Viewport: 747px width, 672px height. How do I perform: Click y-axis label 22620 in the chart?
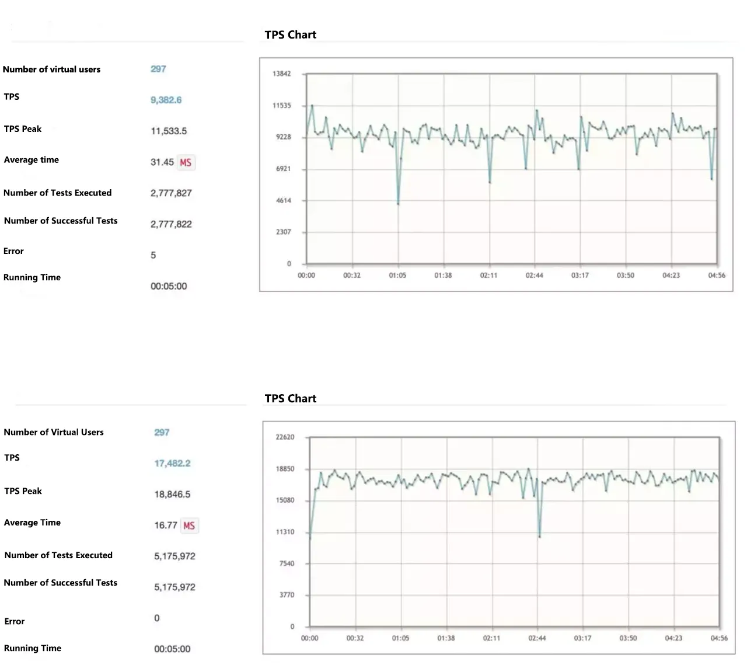click(285, 437)
